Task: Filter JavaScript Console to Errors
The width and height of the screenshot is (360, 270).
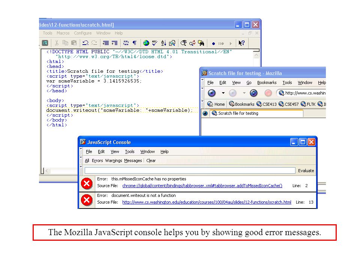Action: click(97, 160)
